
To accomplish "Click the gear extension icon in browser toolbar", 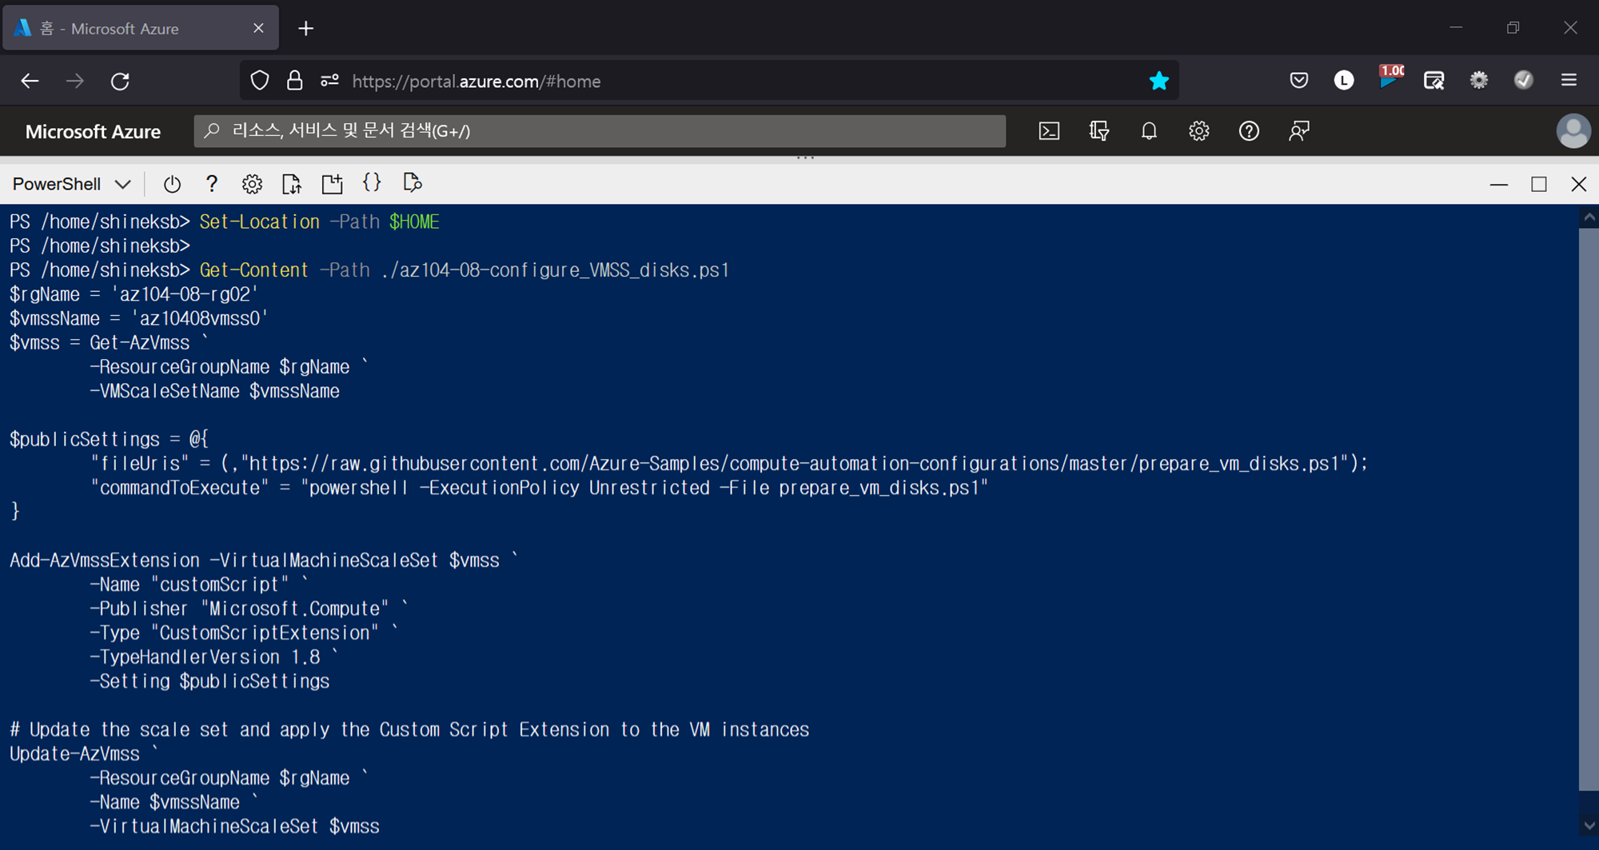I will (x=1479, y=81).
